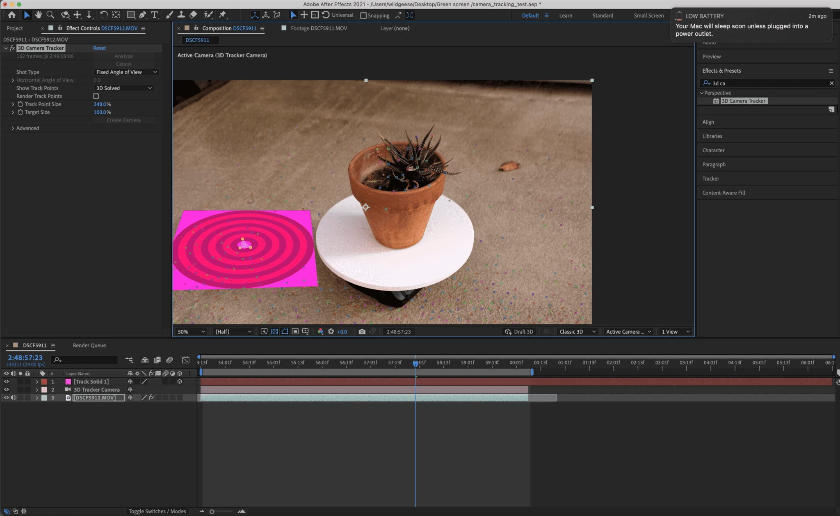The height and width of the screenshot is (516, 840).
Task: Enable the Render Track Points checkbox
Action: [x=96, y=96]
